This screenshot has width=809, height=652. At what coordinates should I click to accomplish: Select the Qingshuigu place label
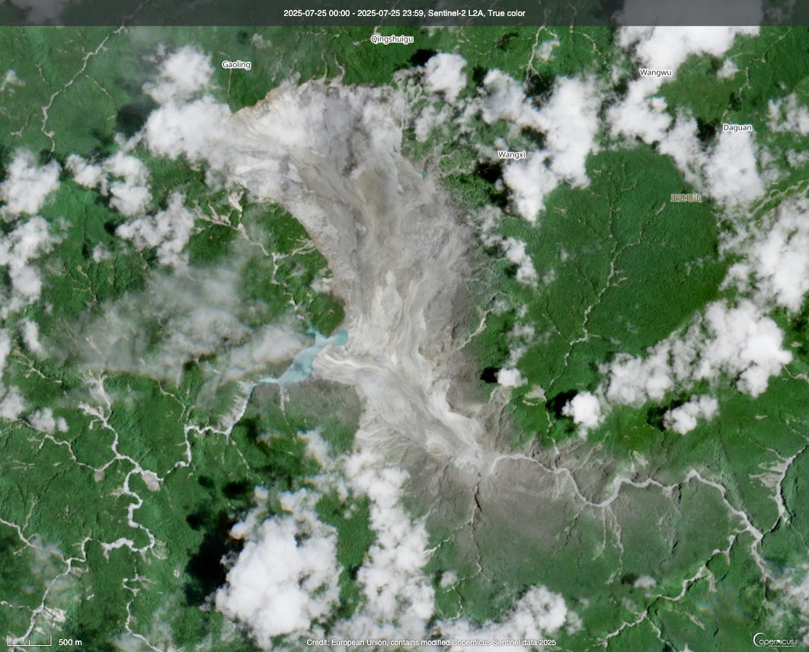[x=392, y=39]
